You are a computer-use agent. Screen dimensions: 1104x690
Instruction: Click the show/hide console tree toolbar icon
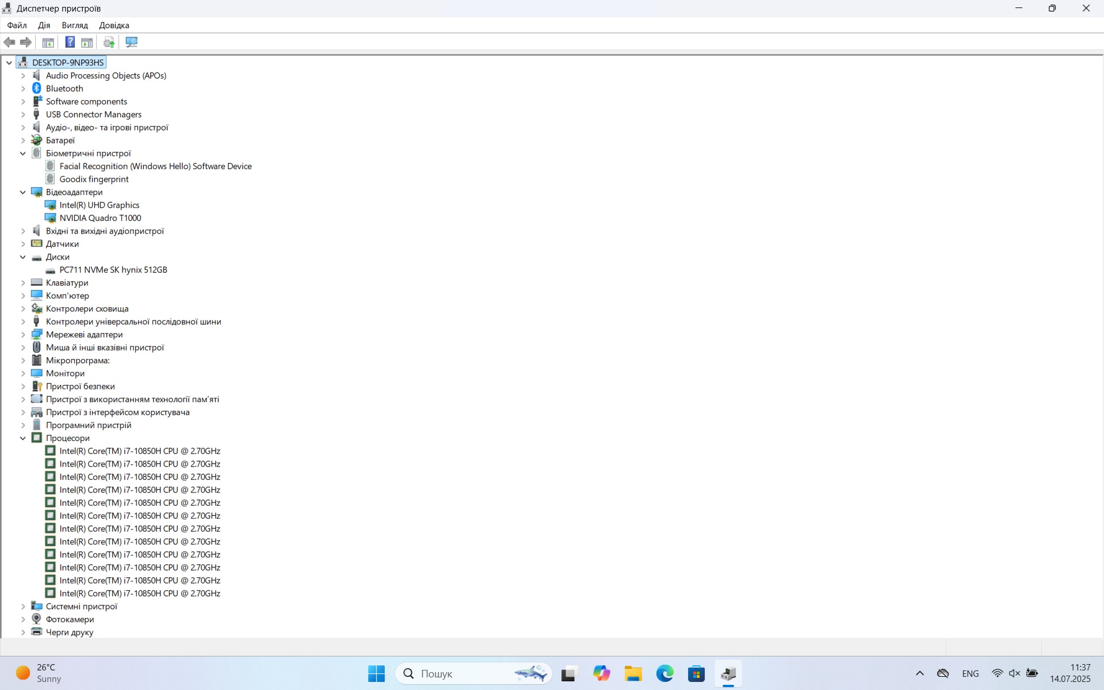coord(48,42)
